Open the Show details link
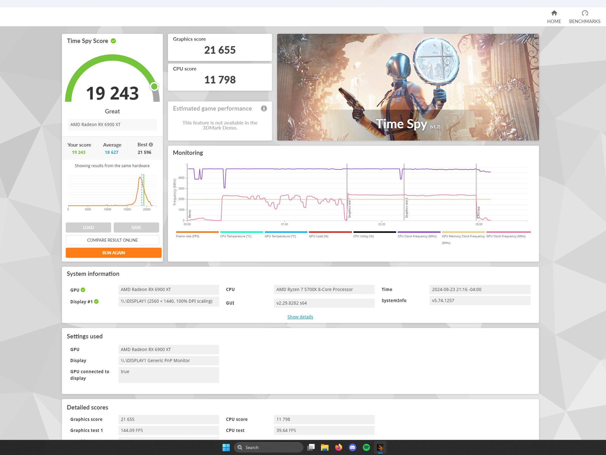 coord(300,317)
